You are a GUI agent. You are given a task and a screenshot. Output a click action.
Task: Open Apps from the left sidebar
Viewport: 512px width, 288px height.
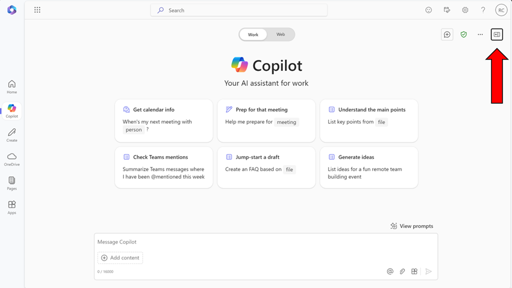click(x=12, y=207)
